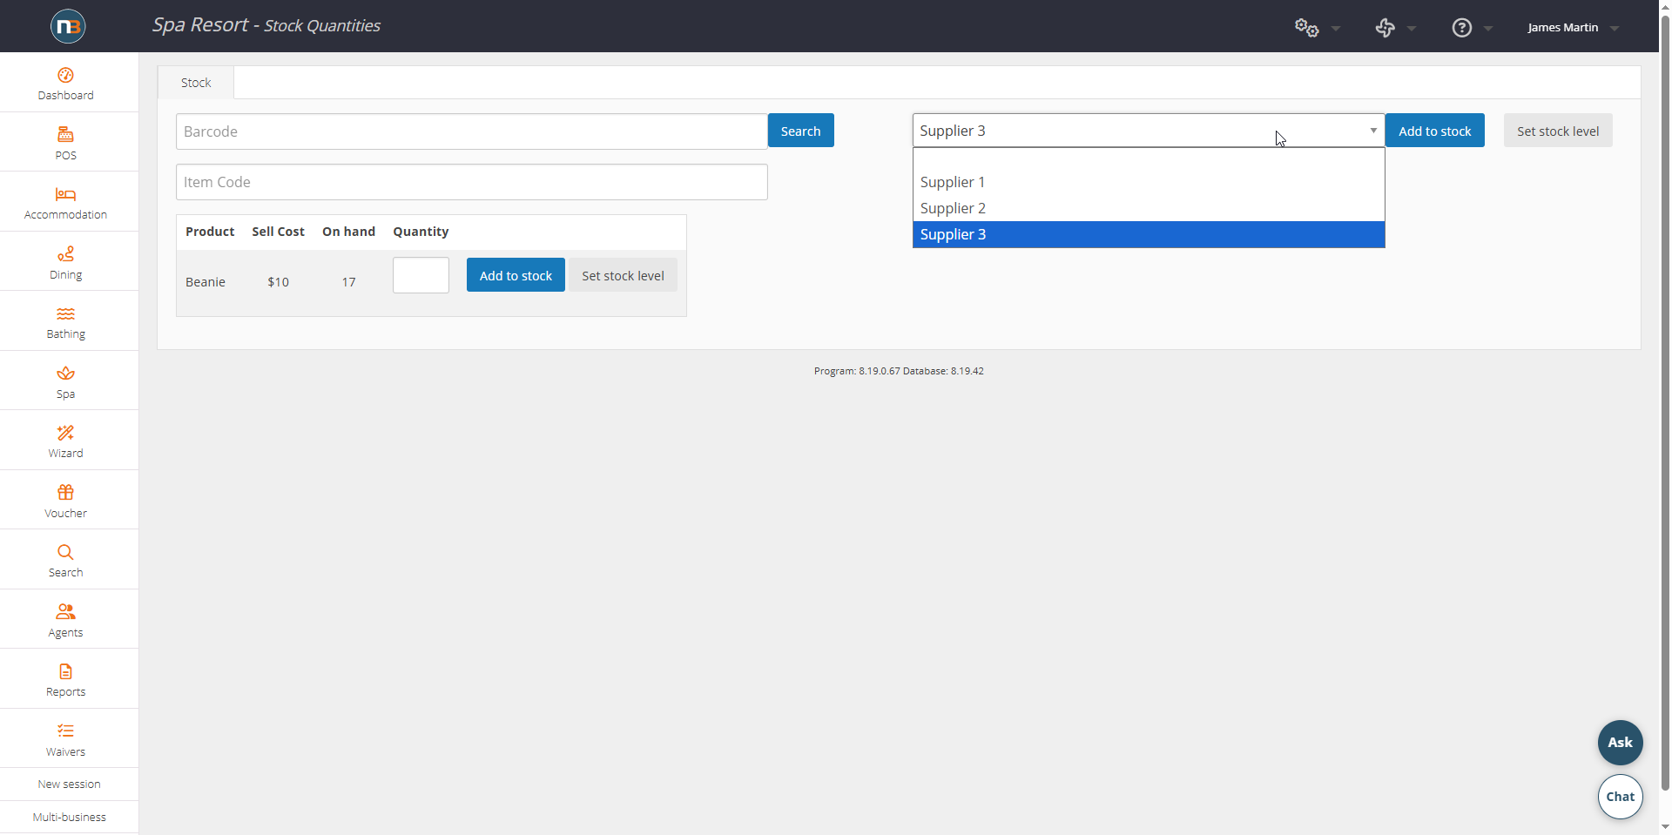Launch the Wizard wand icon
The width and height of the screenshot is (1672, 835).
coord(65,433)
